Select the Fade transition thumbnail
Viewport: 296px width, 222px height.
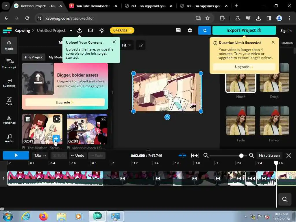(241, 121)
